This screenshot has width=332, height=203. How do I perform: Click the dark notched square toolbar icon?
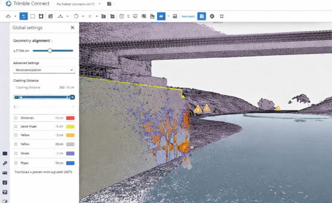click(x=41, y=16)
